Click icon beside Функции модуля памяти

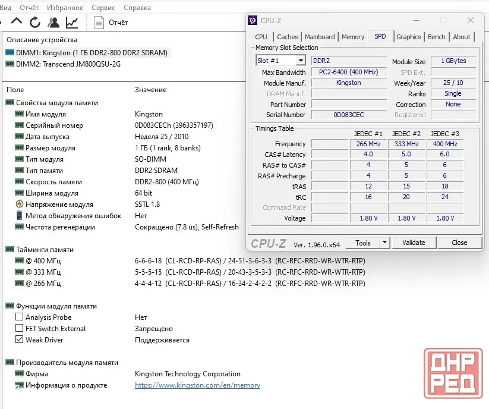tap(10, 306)
